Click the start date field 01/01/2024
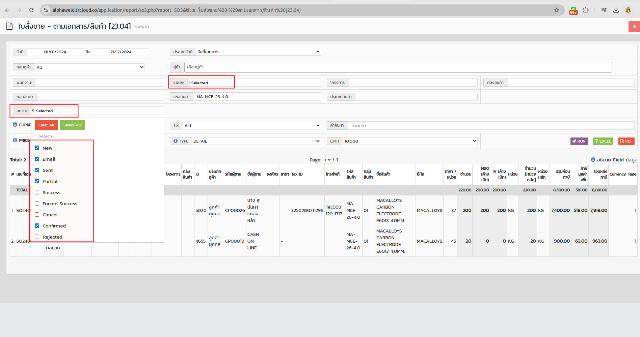Screen dimensions: 640x337 point(55,52)
